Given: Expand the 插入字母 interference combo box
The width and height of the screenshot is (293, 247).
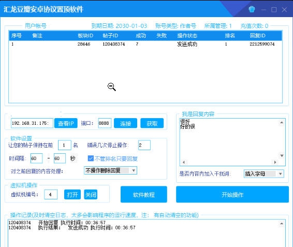Looking at the screenshot, I should 263,173.
